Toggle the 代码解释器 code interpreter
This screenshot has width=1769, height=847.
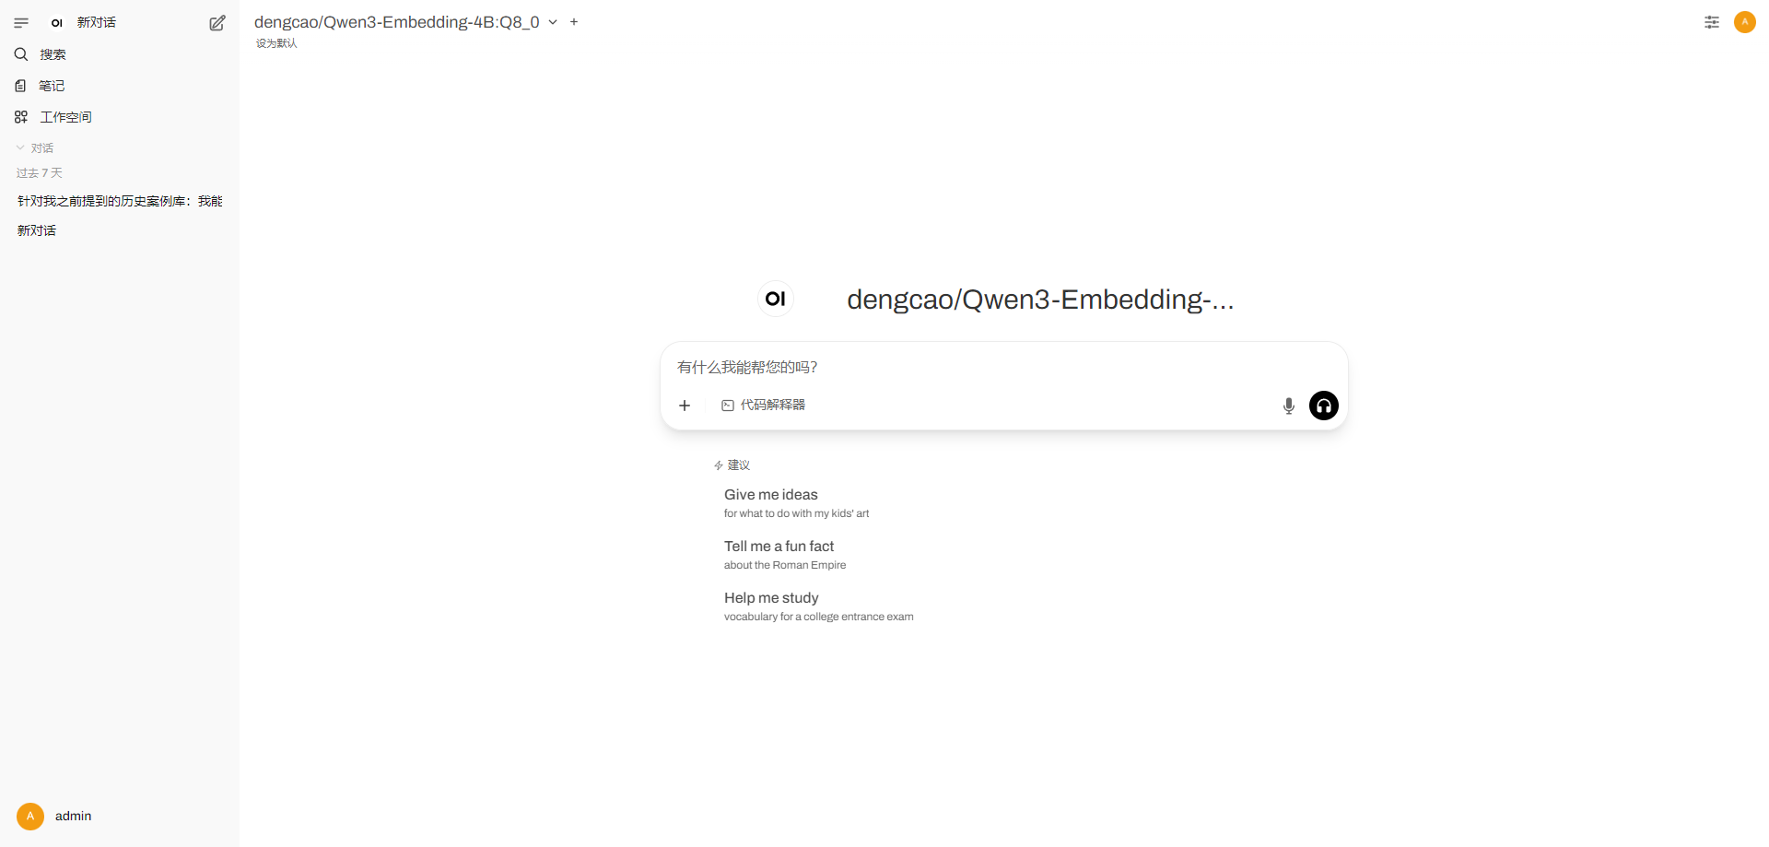[764, 406]
